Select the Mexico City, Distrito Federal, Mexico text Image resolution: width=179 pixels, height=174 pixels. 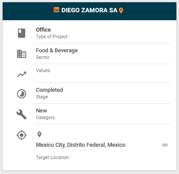(x=80, y=145)
